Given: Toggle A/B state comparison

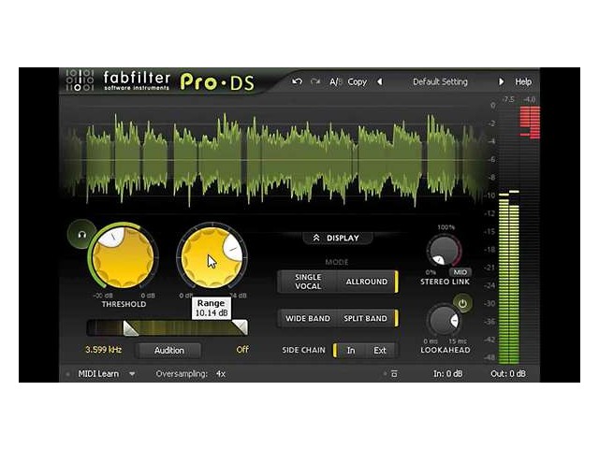Looking at the screenshot, I should click(335, 81).
